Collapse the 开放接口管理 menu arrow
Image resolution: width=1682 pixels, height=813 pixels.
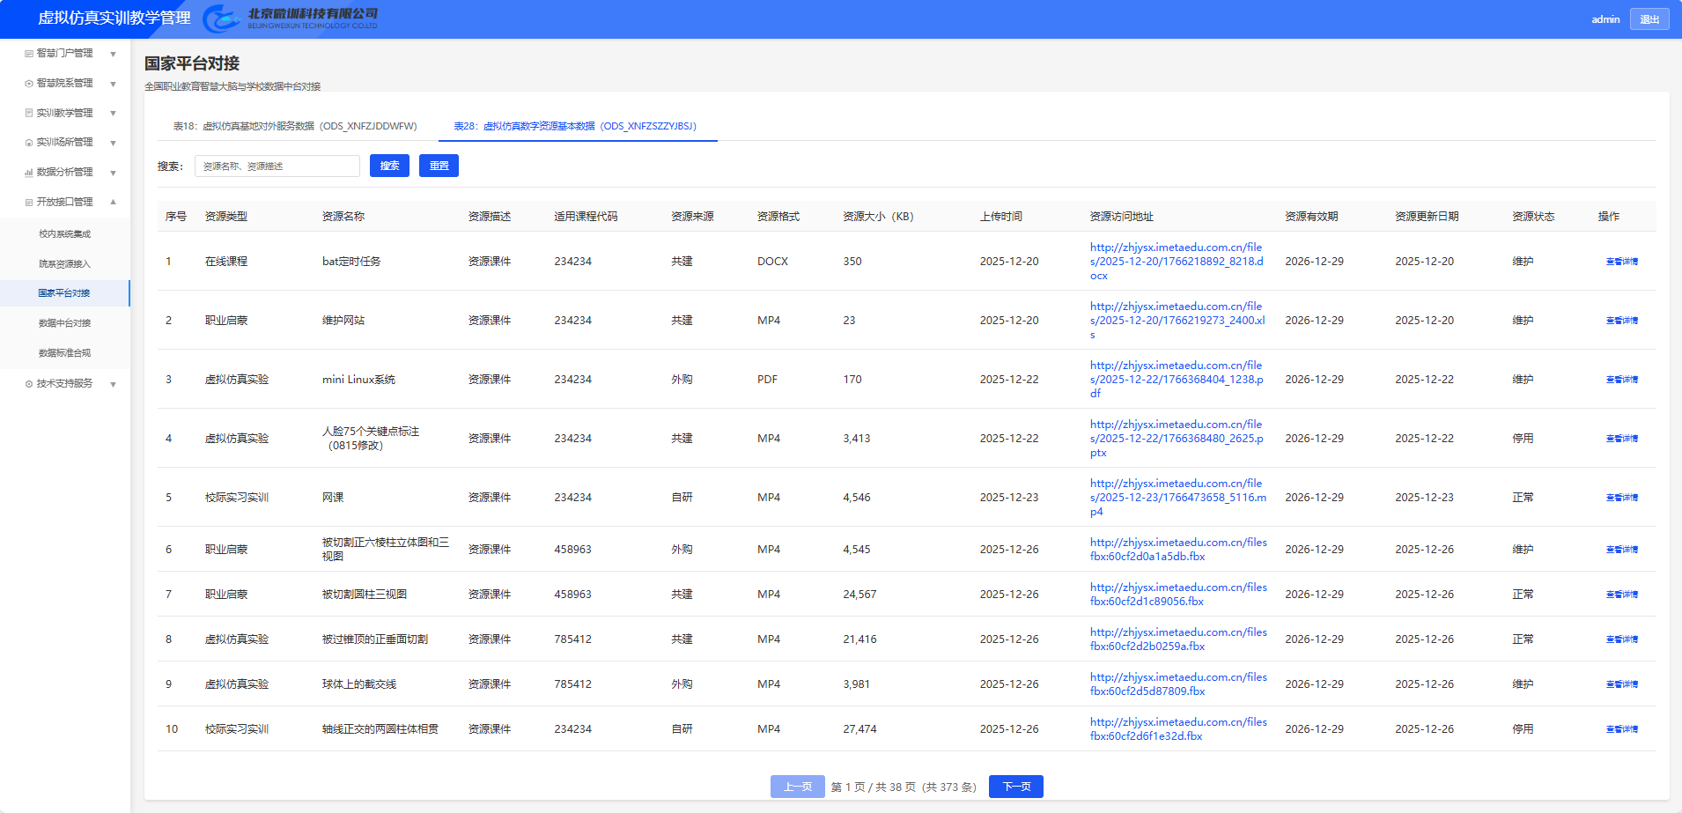tap(113, 202)
